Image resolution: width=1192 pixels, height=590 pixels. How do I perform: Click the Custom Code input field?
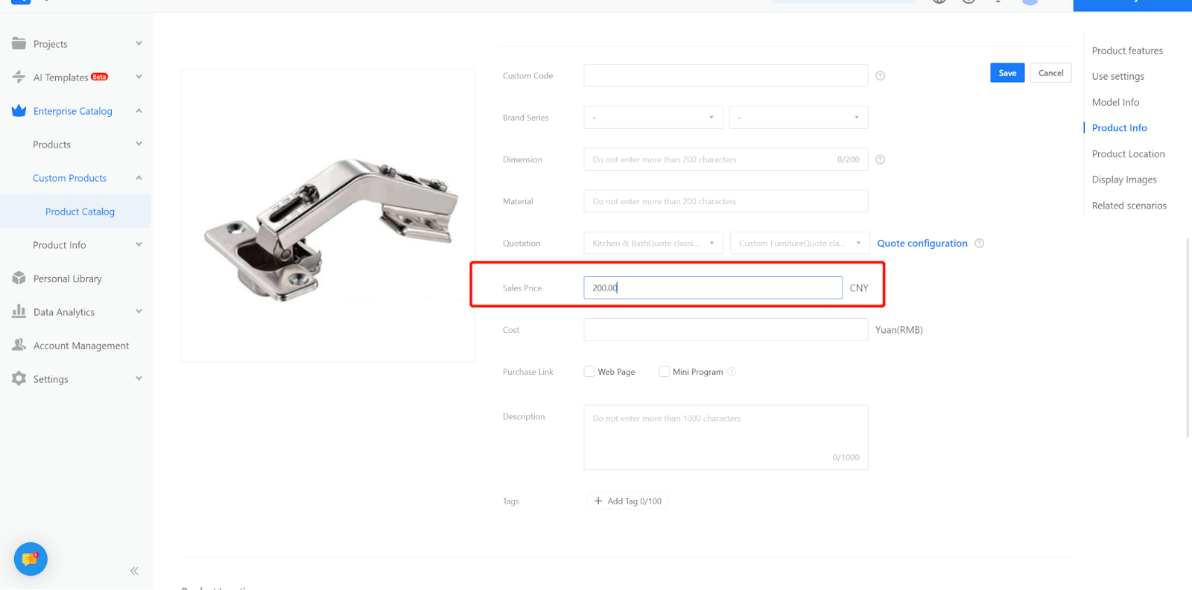coord(726,75)
